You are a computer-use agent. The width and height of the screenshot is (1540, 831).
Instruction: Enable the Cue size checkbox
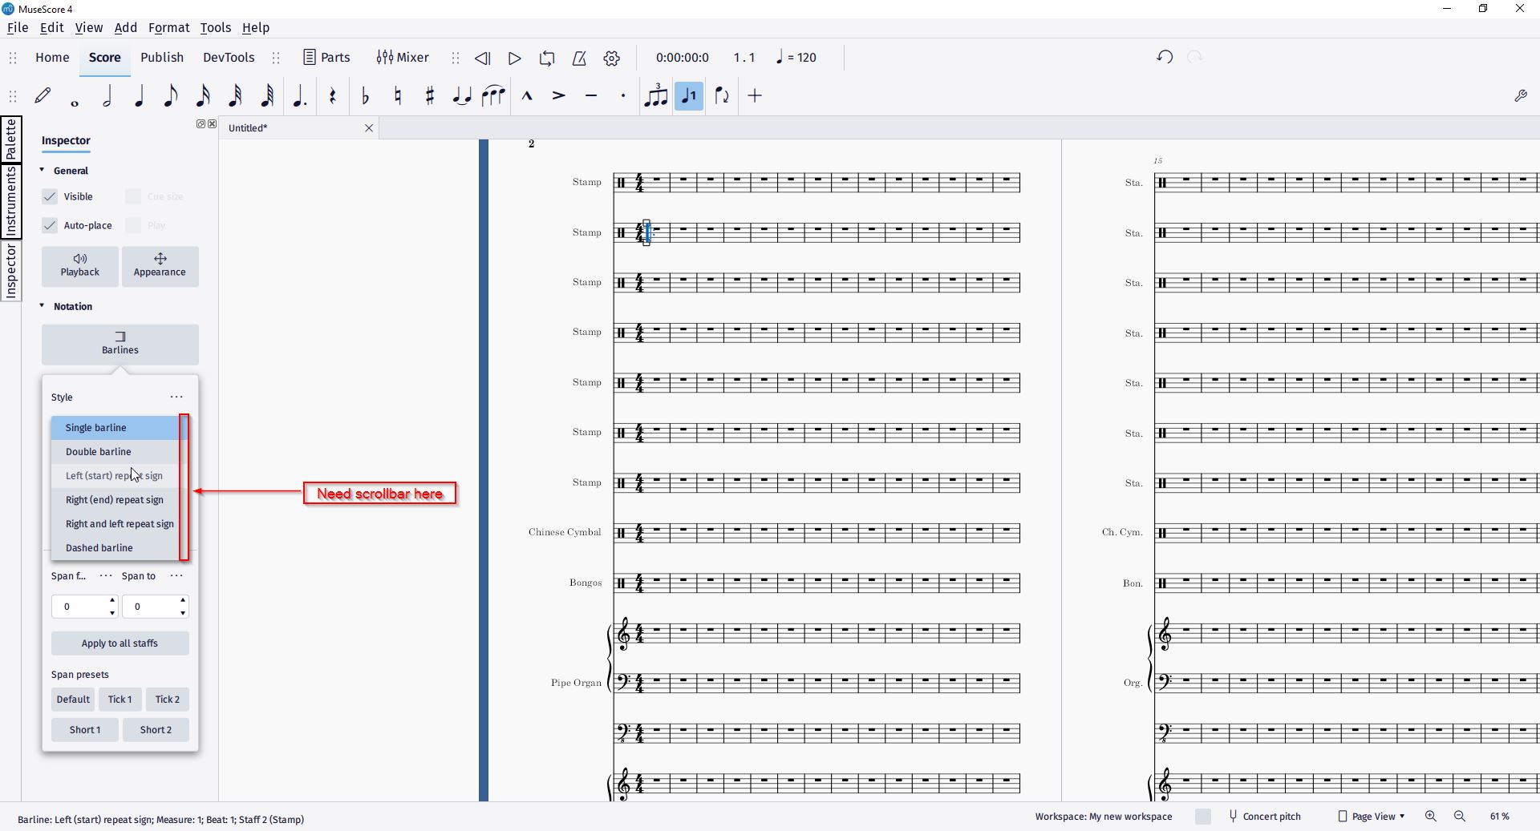[133, 196]
